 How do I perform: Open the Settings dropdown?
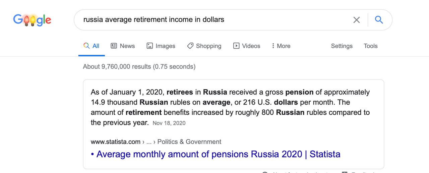pos(342,46)
